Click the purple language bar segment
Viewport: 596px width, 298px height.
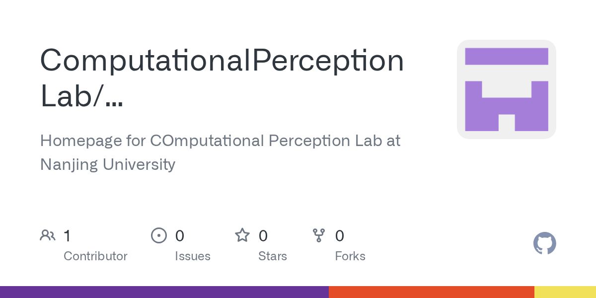tap(164, 292)
